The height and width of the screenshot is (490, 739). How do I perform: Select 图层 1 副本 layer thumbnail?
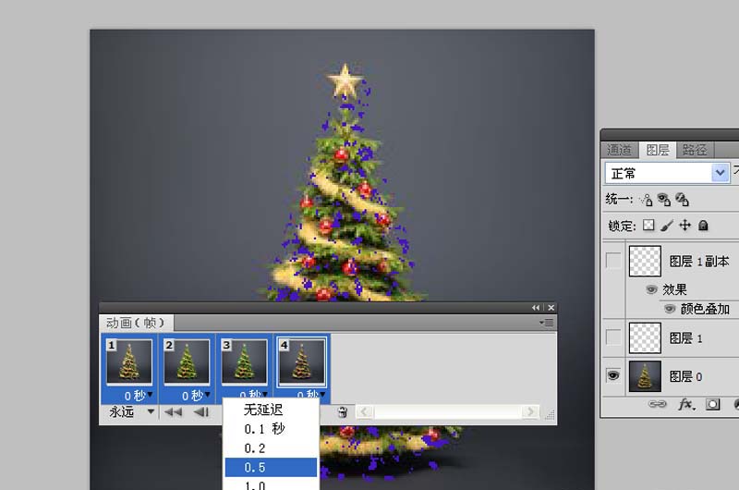(645, 261)
